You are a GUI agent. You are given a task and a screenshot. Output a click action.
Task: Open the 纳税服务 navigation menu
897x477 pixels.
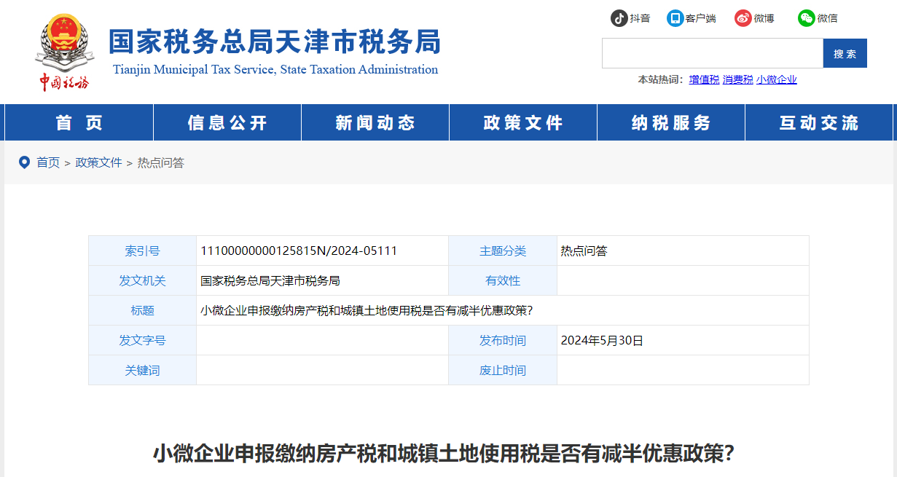pyautogui.click(x=671, y=122)
